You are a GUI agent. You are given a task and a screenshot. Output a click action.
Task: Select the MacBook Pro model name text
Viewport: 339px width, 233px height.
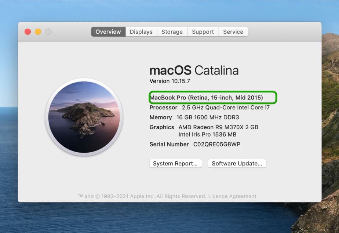click(206, 98)
